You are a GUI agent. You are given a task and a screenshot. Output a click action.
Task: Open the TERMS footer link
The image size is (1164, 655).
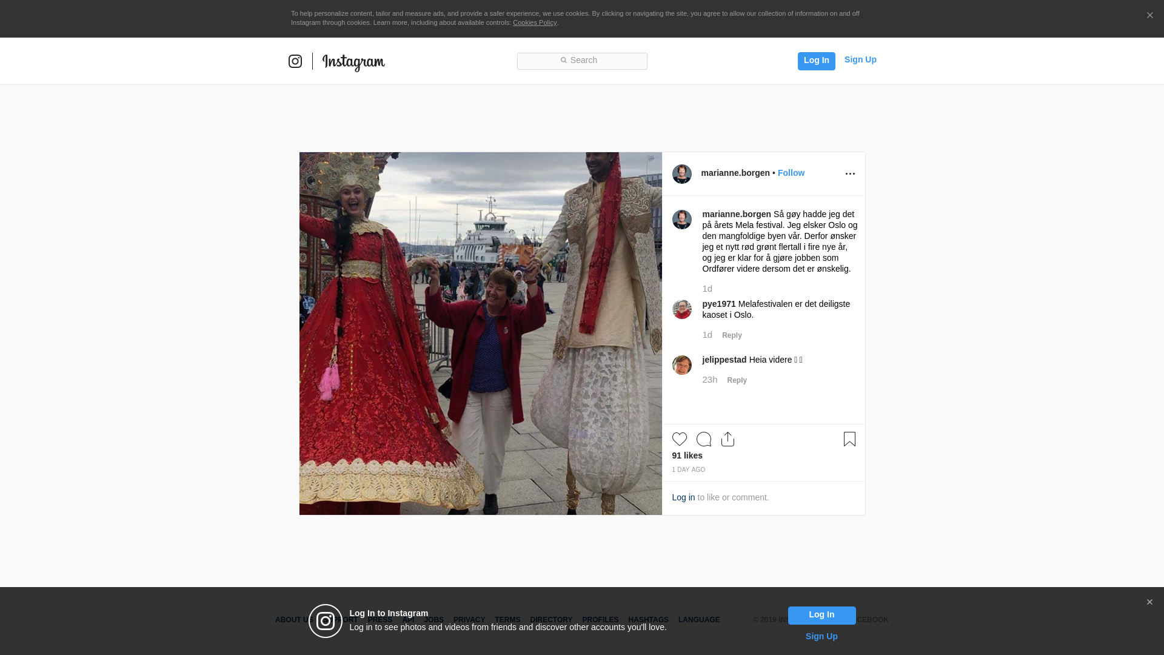tap(507, 620)
